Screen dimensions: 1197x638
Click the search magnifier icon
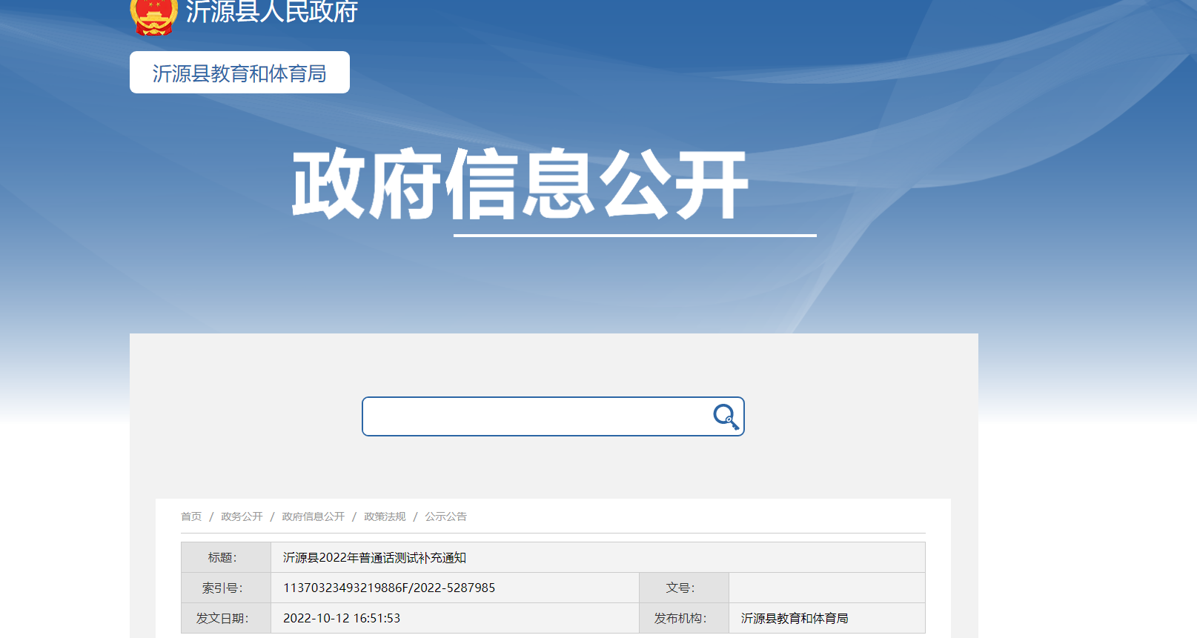(726, 416)
